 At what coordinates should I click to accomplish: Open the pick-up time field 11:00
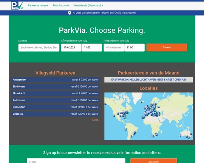(x=134, y=48)
